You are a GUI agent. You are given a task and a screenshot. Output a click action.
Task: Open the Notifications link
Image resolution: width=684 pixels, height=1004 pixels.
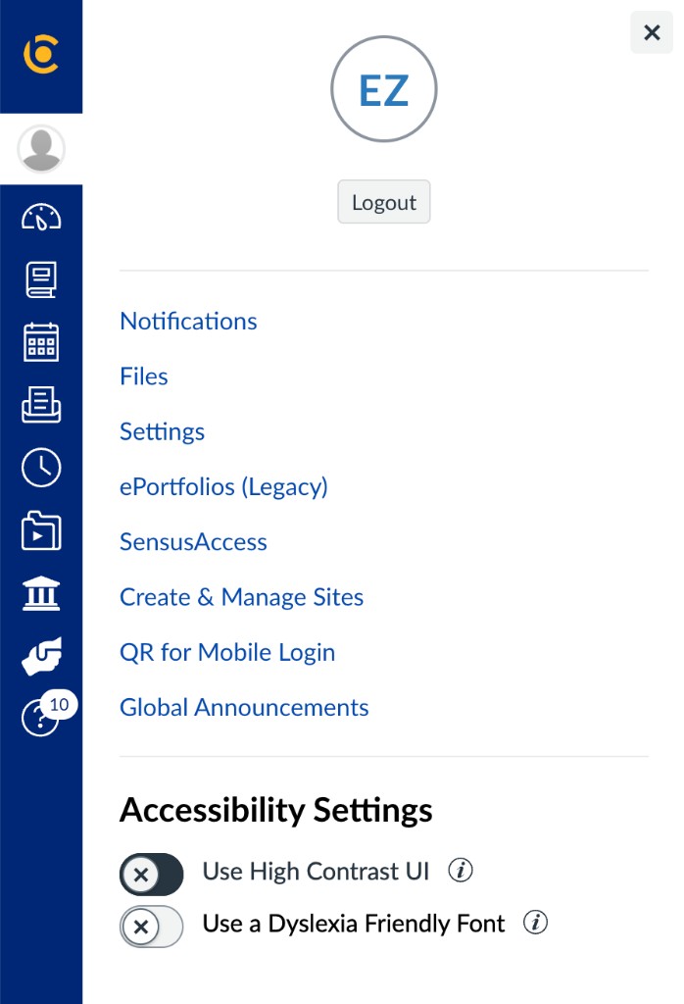(x=188, y=321)
